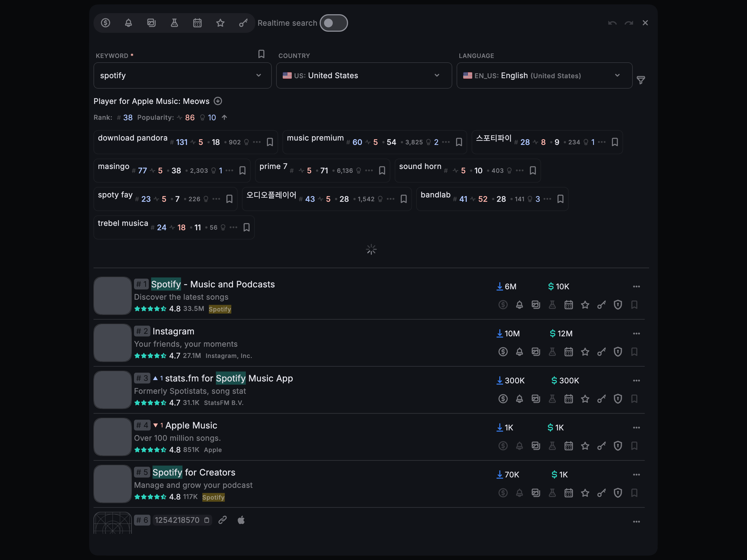Open the shield icon in Spotify for Creators row
The height and width of the screenshot is (560, 747).
[x=618, y=492]
